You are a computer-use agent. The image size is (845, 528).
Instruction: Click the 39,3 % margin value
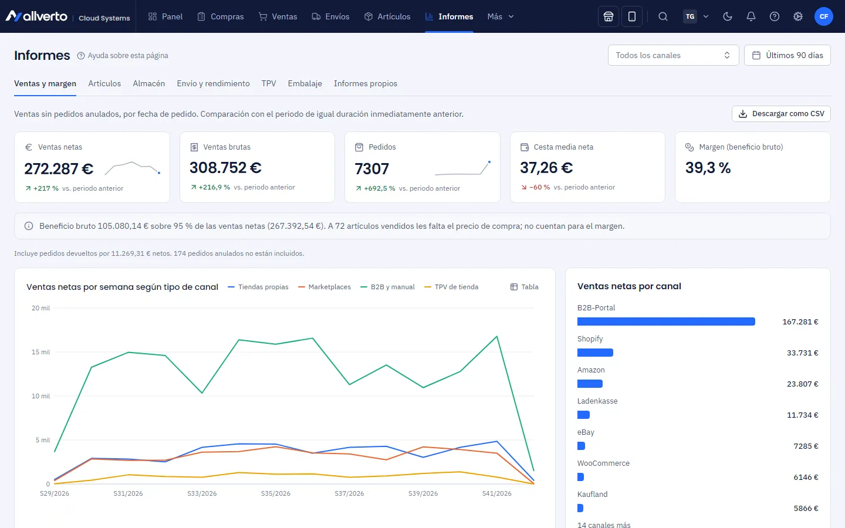pyautogui.click(x=708, y=168)
